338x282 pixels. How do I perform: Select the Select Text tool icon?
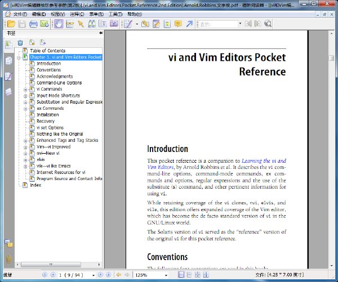[103, 24]
